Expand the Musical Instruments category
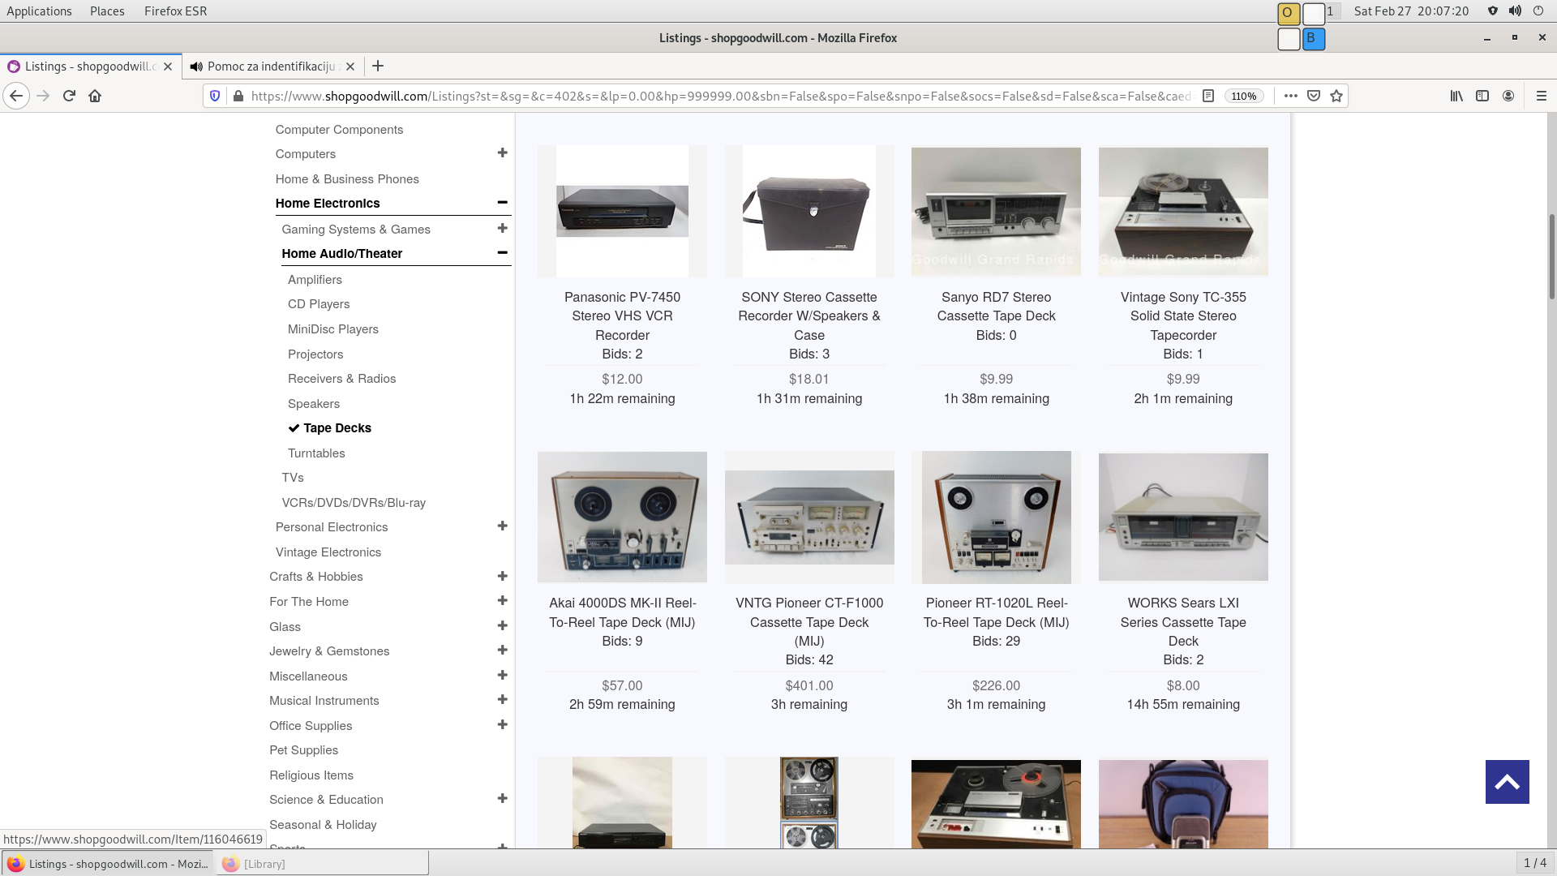This screenshot has height=876, width=1557. (x=502, y=700)
